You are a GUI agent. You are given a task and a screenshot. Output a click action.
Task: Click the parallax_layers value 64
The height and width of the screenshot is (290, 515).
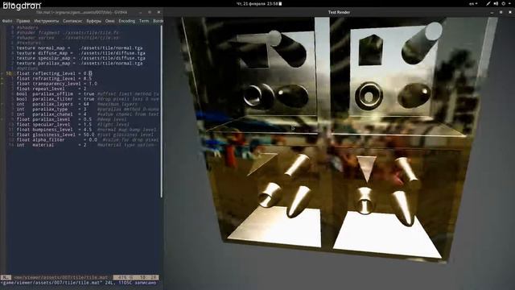click(x=86, y=104)
